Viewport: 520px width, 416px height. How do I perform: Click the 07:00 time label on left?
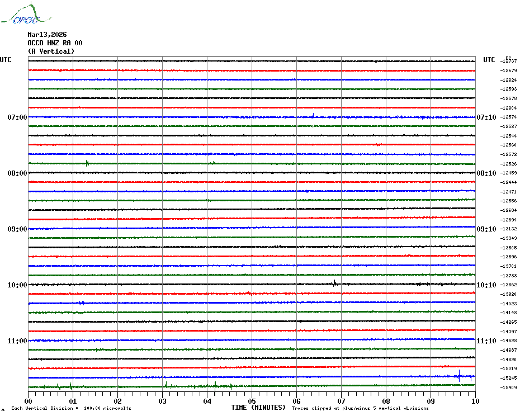click(x=17, y=117)
